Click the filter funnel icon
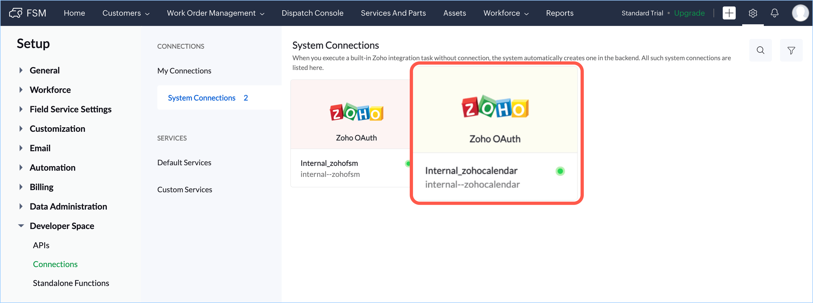The image size is (813, 303). (791, 50)
